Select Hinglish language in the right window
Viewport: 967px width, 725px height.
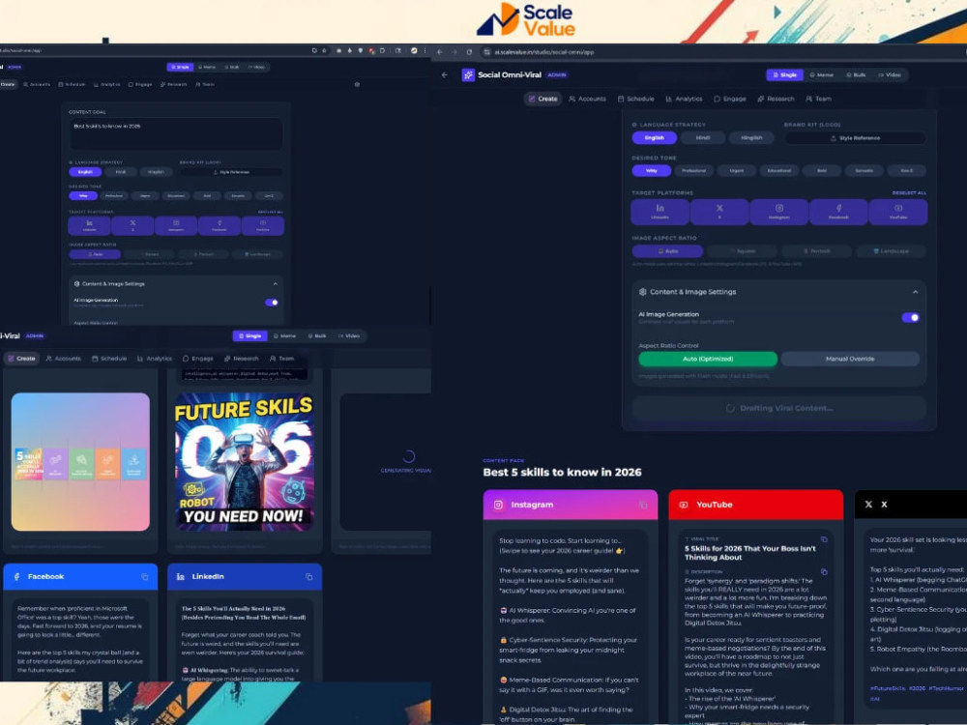click(751, 138)
